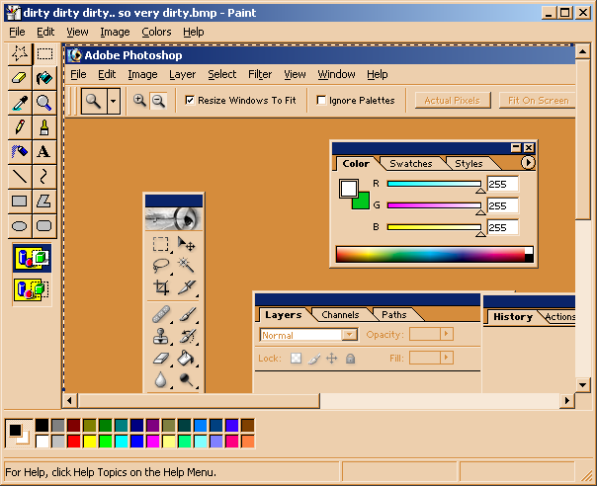This screenshot has width=597, height=486.
Task: Click the Zoom Out magnifier in options bar
Action: [x=158, y=101]
